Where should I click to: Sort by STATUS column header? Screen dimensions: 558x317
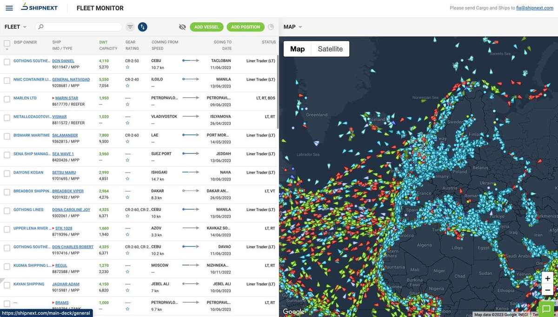[269, 42]
